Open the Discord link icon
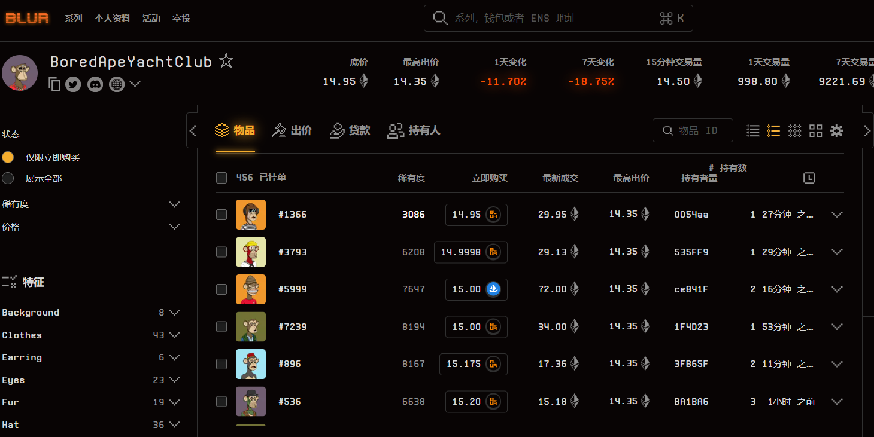The width and height of the screenshot is (874, 437). coord(95,84)
